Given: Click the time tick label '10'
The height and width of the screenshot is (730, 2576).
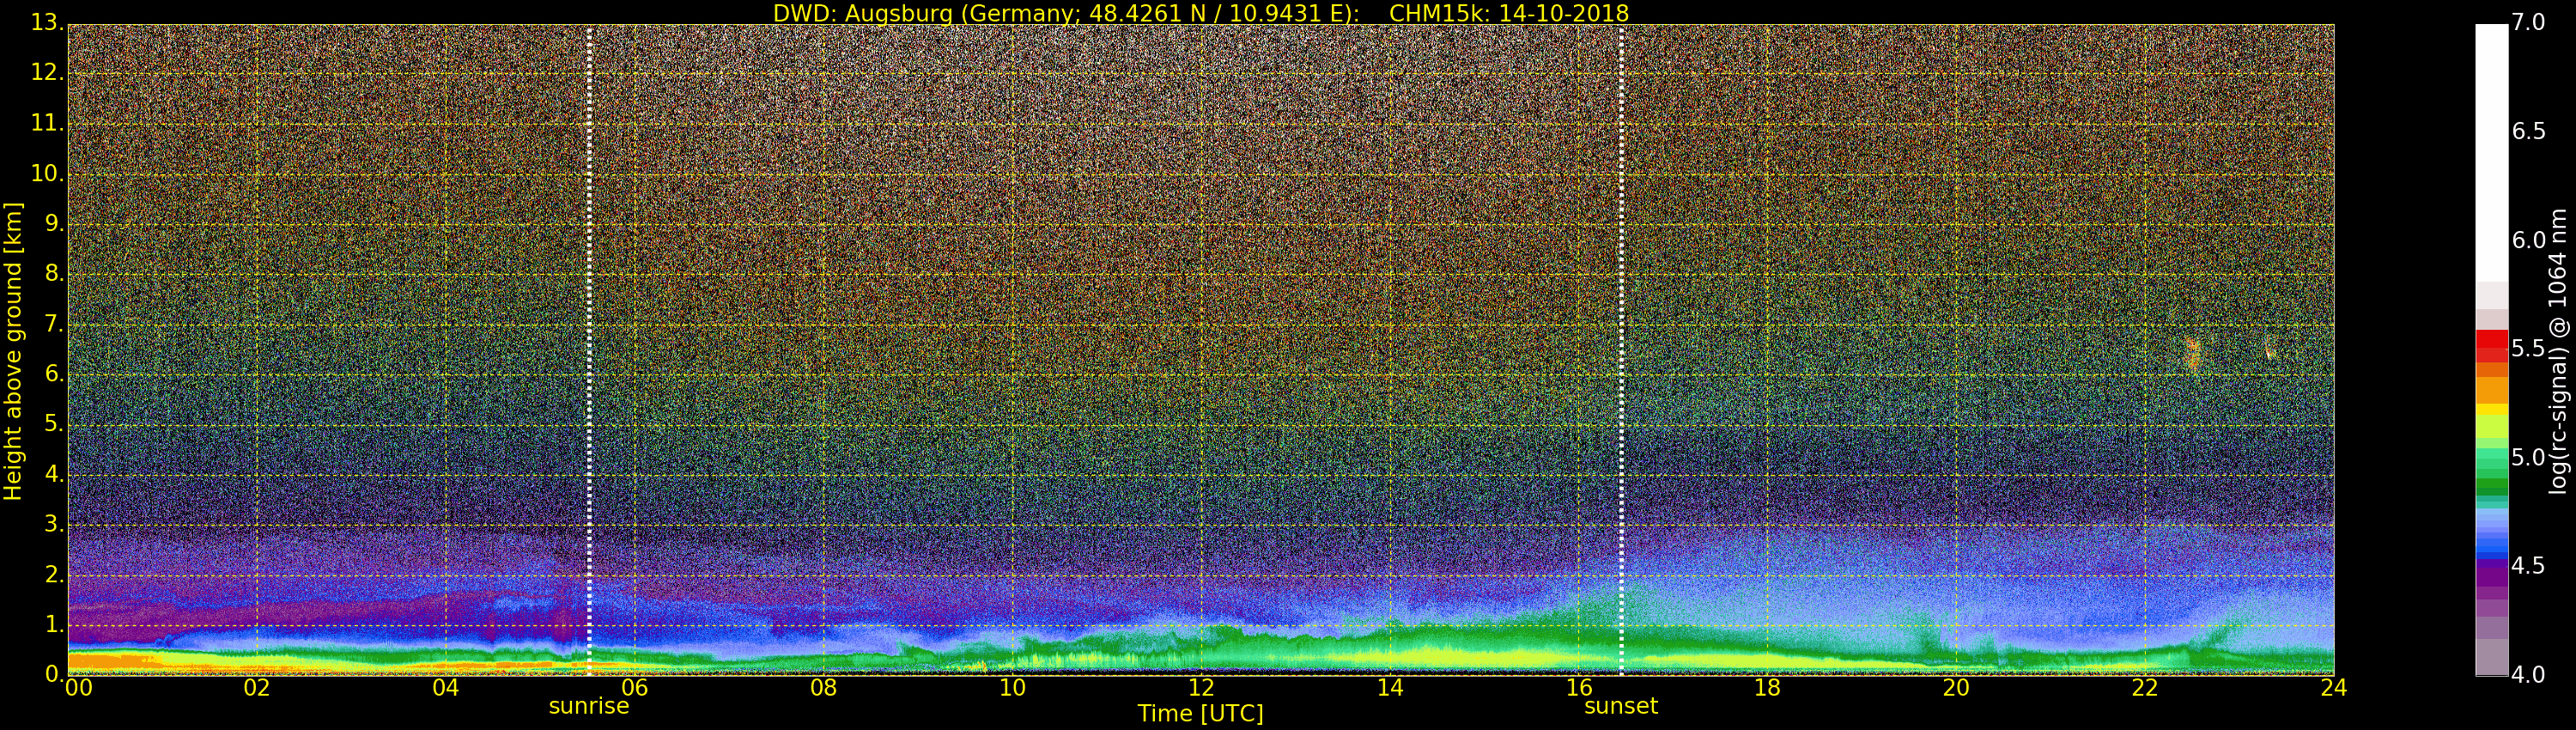Looking at the screenshot, I should pos(1012,688).
